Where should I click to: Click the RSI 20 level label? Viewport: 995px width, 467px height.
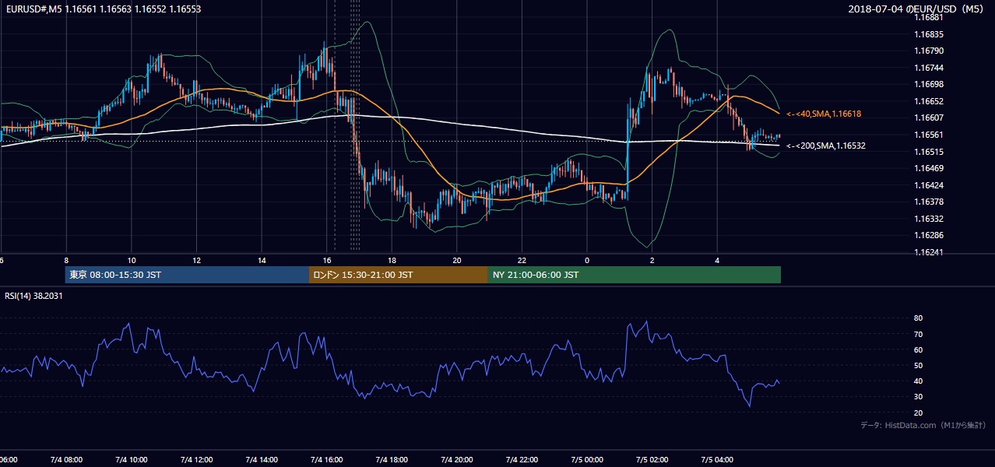(918, 413)
